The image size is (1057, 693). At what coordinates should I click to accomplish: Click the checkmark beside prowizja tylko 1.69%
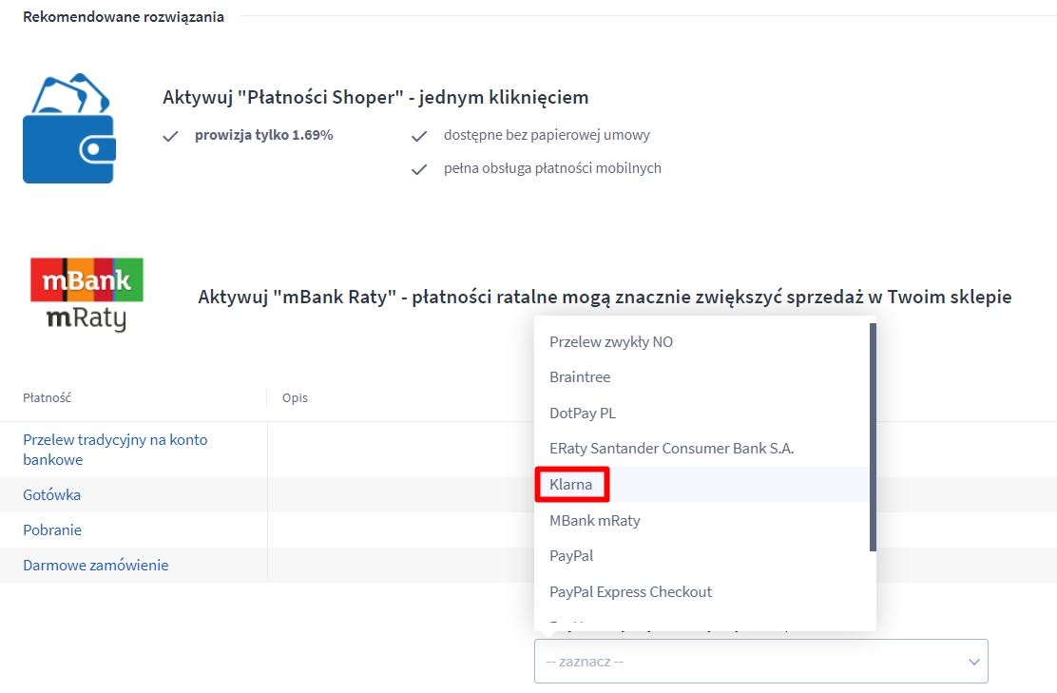point(170,136)
